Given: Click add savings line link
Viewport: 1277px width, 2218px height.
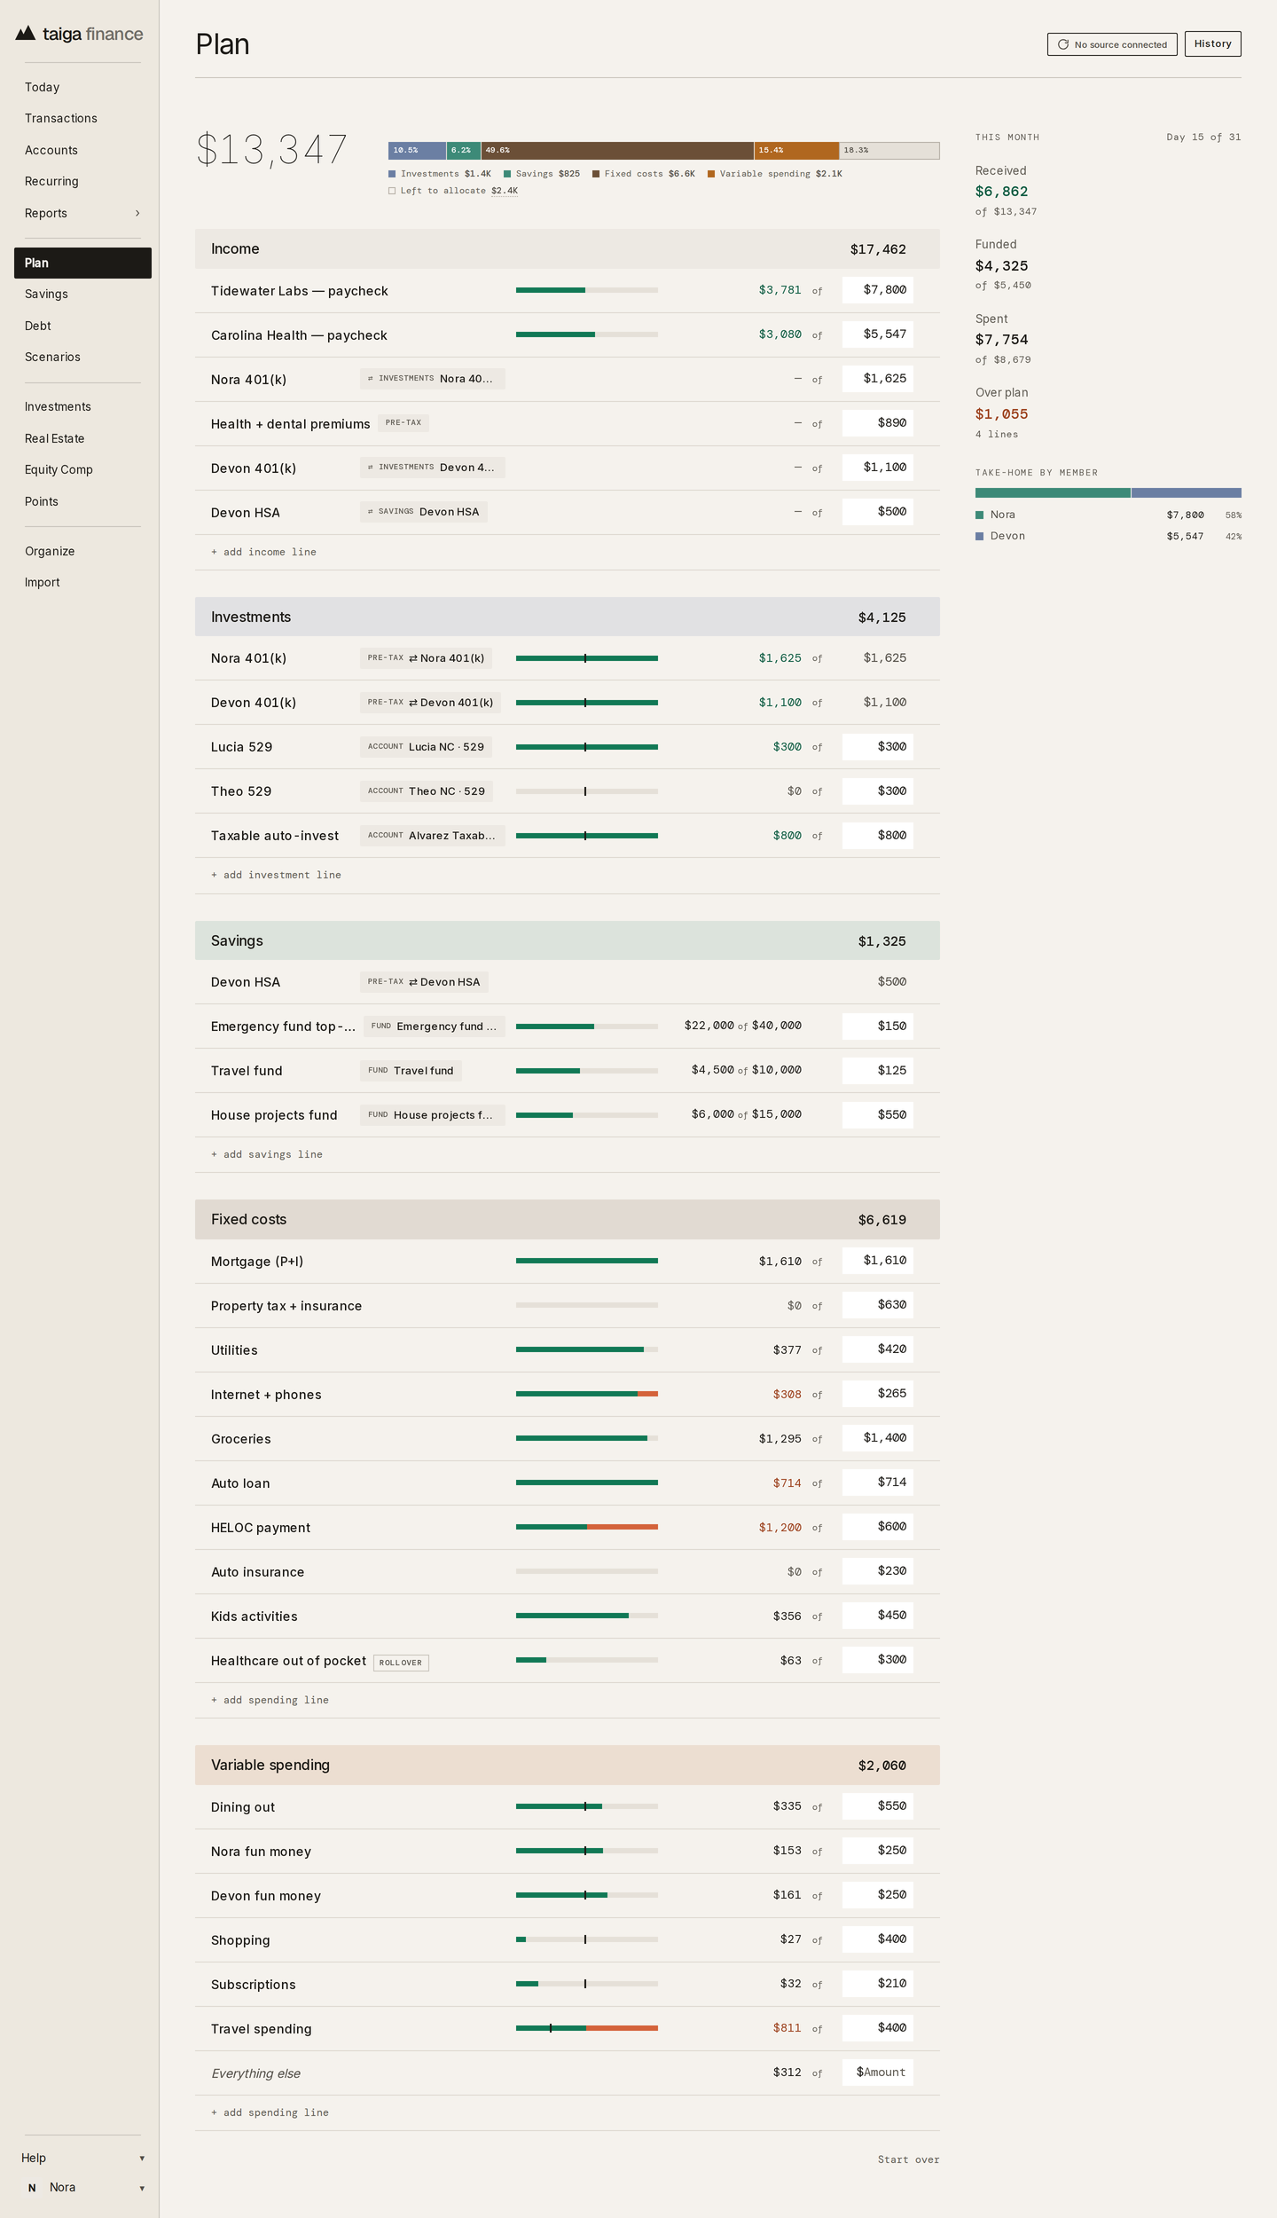Looking at the screenshot, I should (267, 1154).
